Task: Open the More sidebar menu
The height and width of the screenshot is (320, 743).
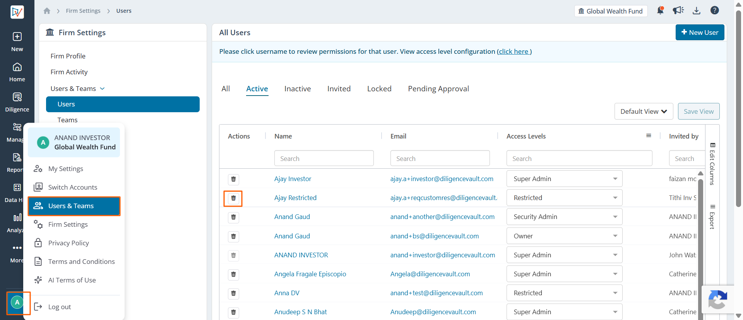Action: pos(17,253)
